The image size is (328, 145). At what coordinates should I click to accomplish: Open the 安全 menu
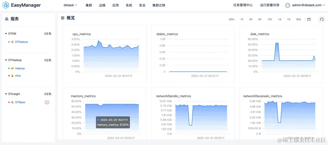pyautogui.click(x=142, y=5)
